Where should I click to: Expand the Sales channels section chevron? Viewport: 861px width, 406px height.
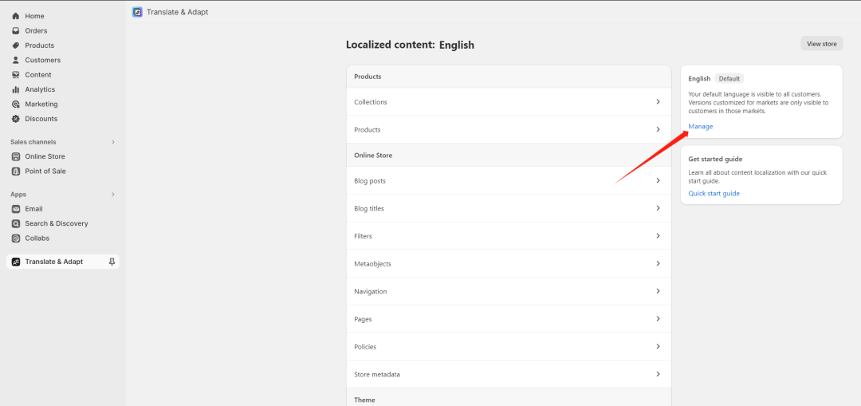point(113,142)
